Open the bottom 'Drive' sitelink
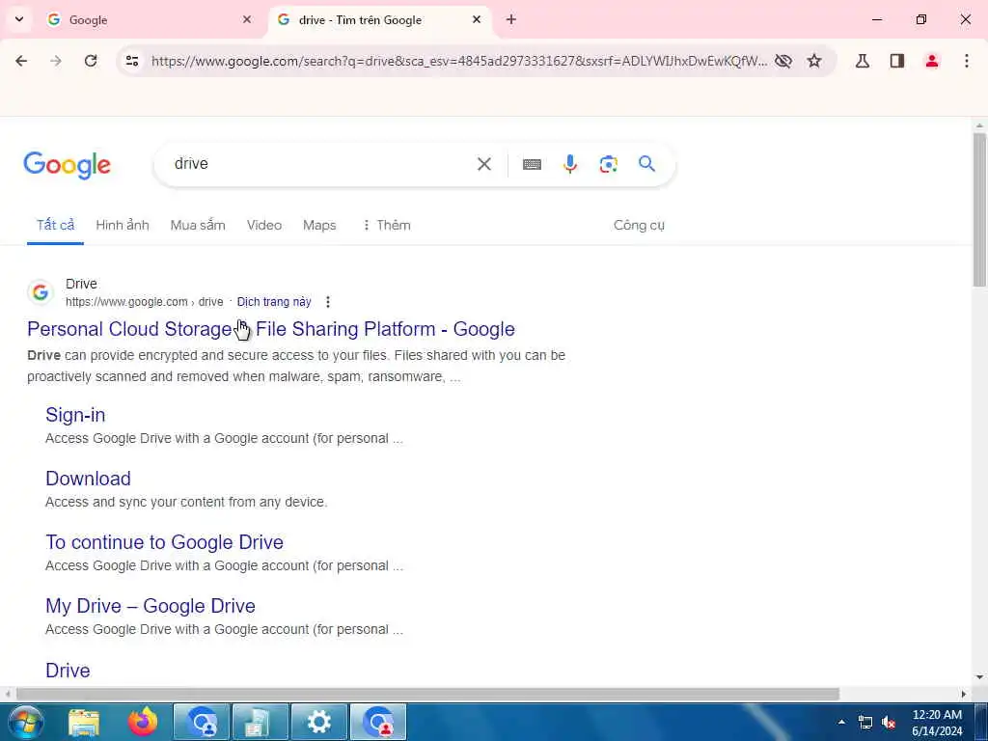 click(68, 670)
